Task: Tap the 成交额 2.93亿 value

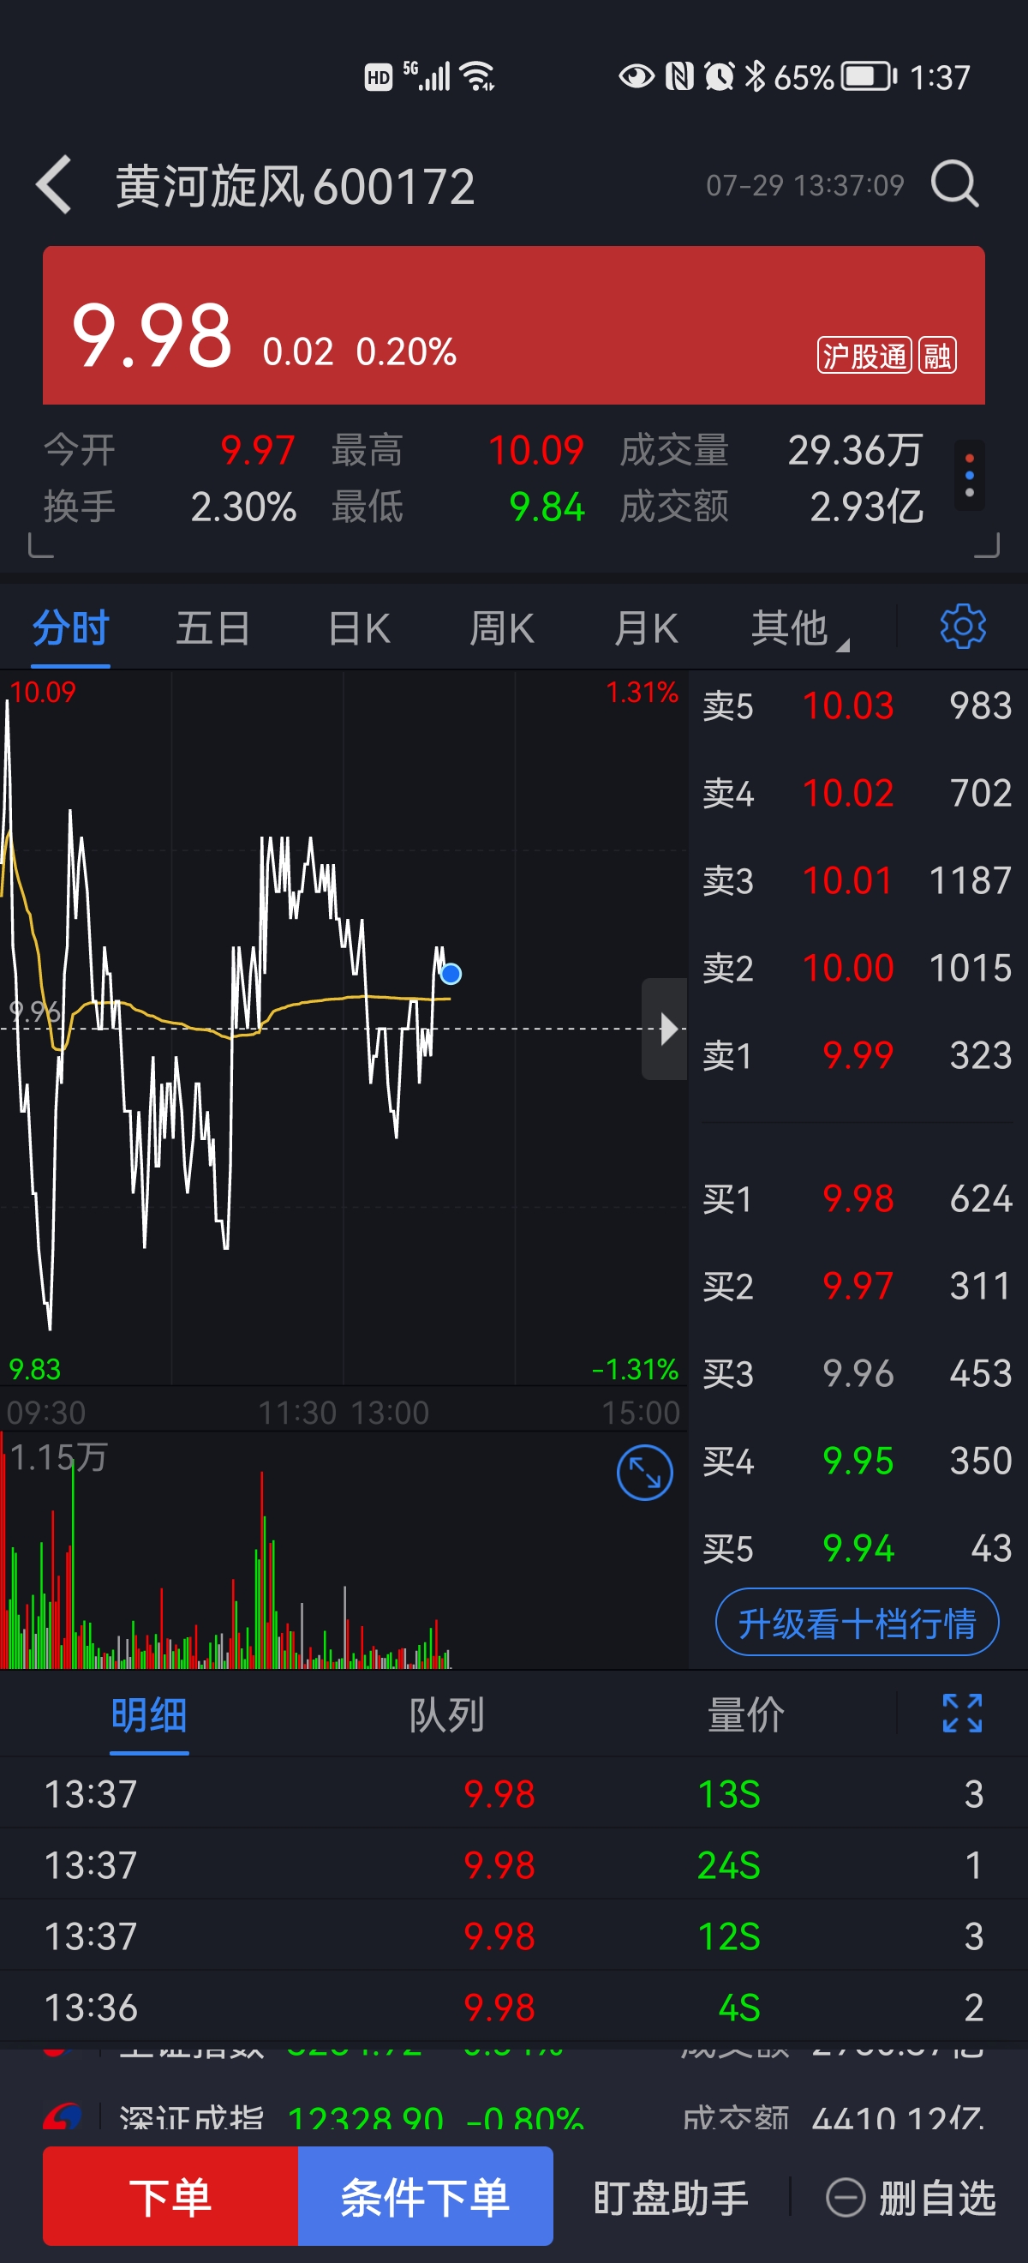Action: pyautogui.click(x=866, y=507)
